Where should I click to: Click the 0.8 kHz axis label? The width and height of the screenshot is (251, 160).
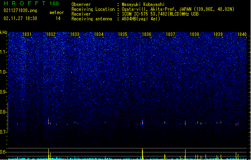(3, 112)
